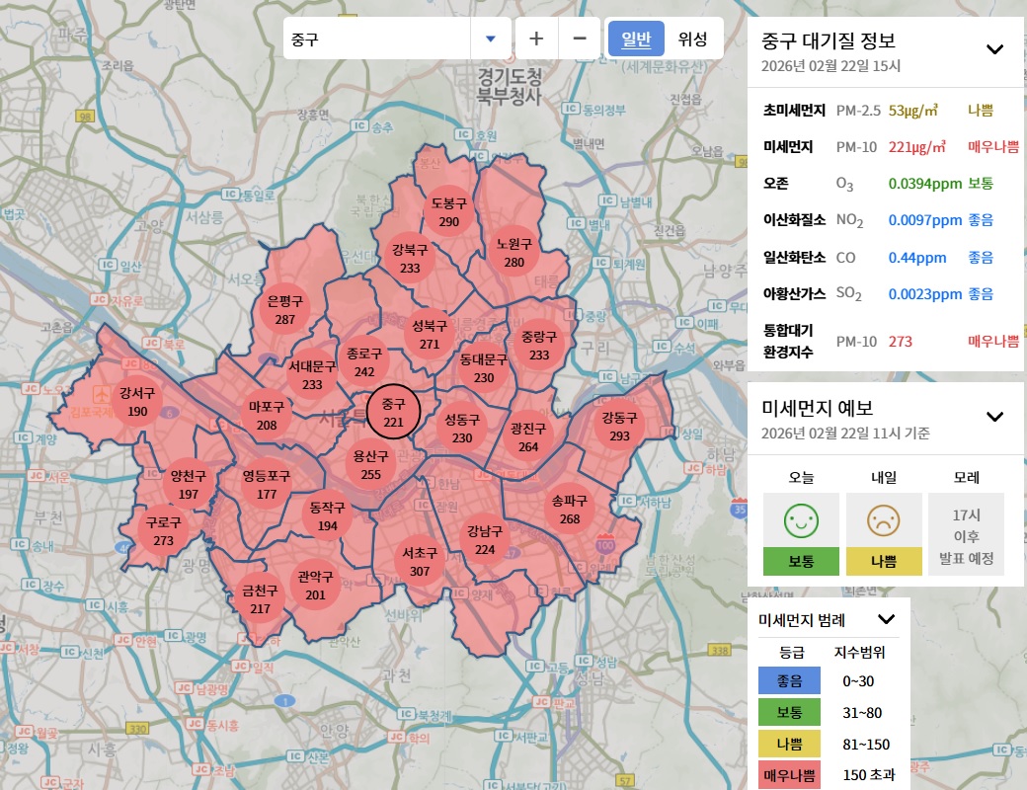1027x790 pixels.
Task: Click the zoom in plus button
Action: (536, 39)
